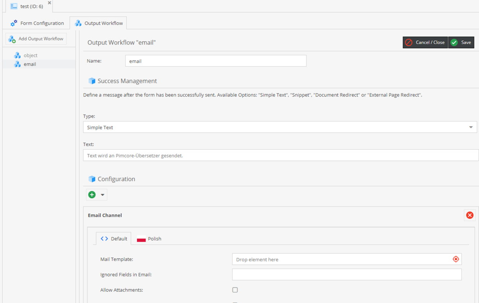This screenshot has width=479, height=303.
Task: Select the test (ID: 6) document tab
Action: pyautogui.click(x=29, y=6)
